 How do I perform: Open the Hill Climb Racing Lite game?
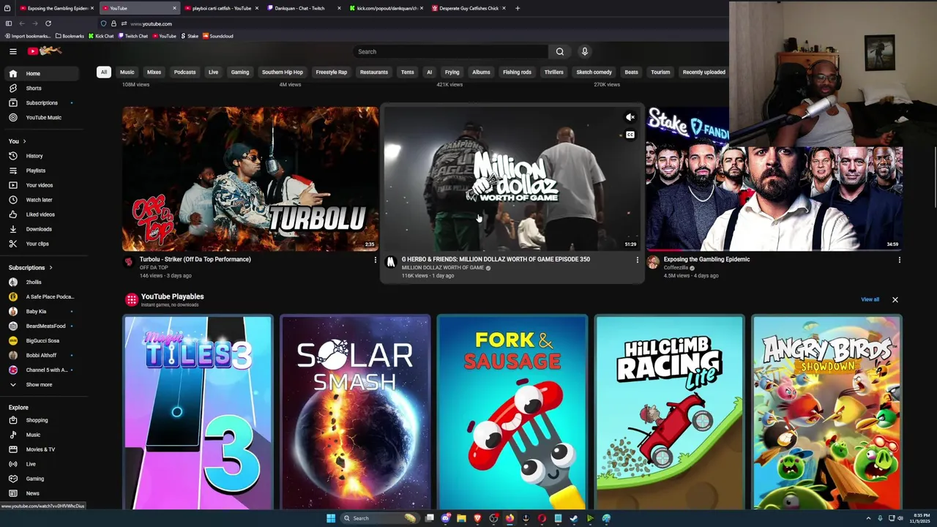pyautogui.click(x=669, y=412)
